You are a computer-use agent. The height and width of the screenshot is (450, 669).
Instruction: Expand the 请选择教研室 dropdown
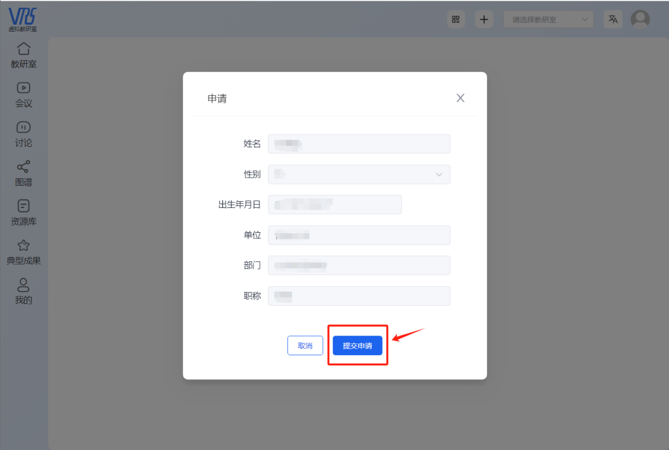(548, 19)
